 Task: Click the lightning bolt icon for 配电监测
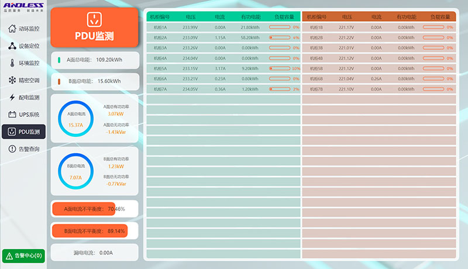pyautogui.click(x=12, y=98)
